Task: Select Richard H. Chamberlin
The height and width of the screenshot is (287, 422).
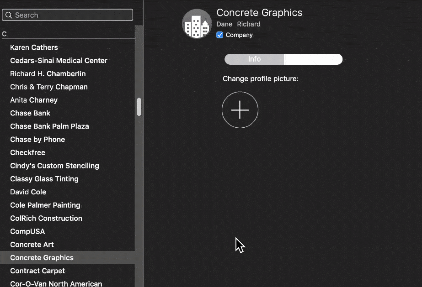Action: pos(67,73)
